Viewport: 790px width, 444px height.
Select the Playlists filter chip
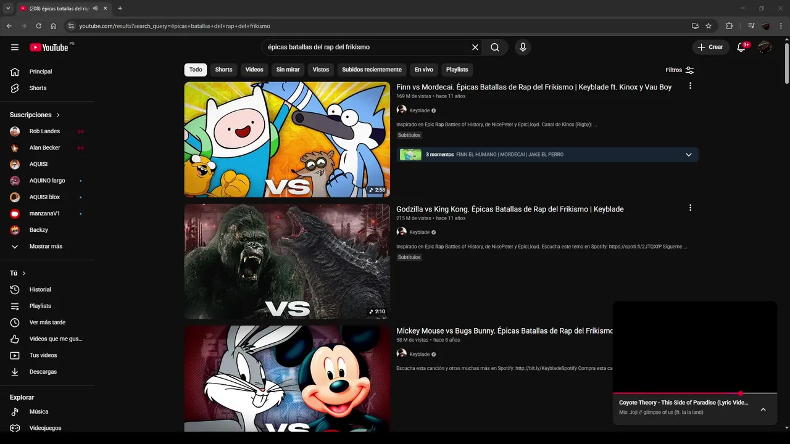coord(457,70)
